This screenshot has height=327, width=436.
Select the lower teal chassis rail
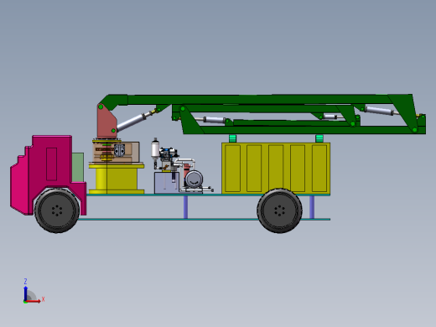tap(204, 220)
